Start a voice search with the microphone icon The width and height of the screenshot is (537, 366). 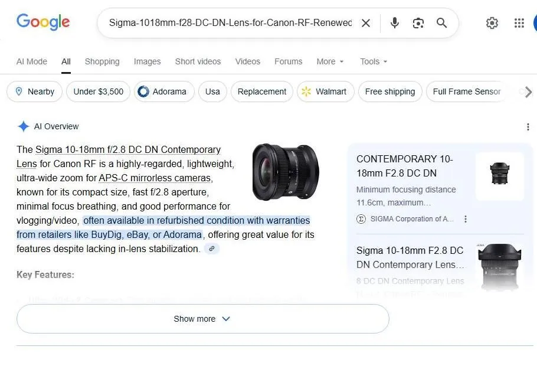point(394,22)
